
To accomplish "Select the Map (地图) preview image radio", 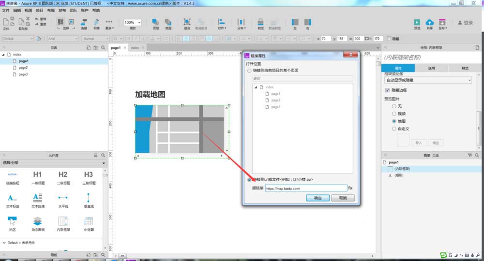I will pyautogui.click(x=394, y=121).
